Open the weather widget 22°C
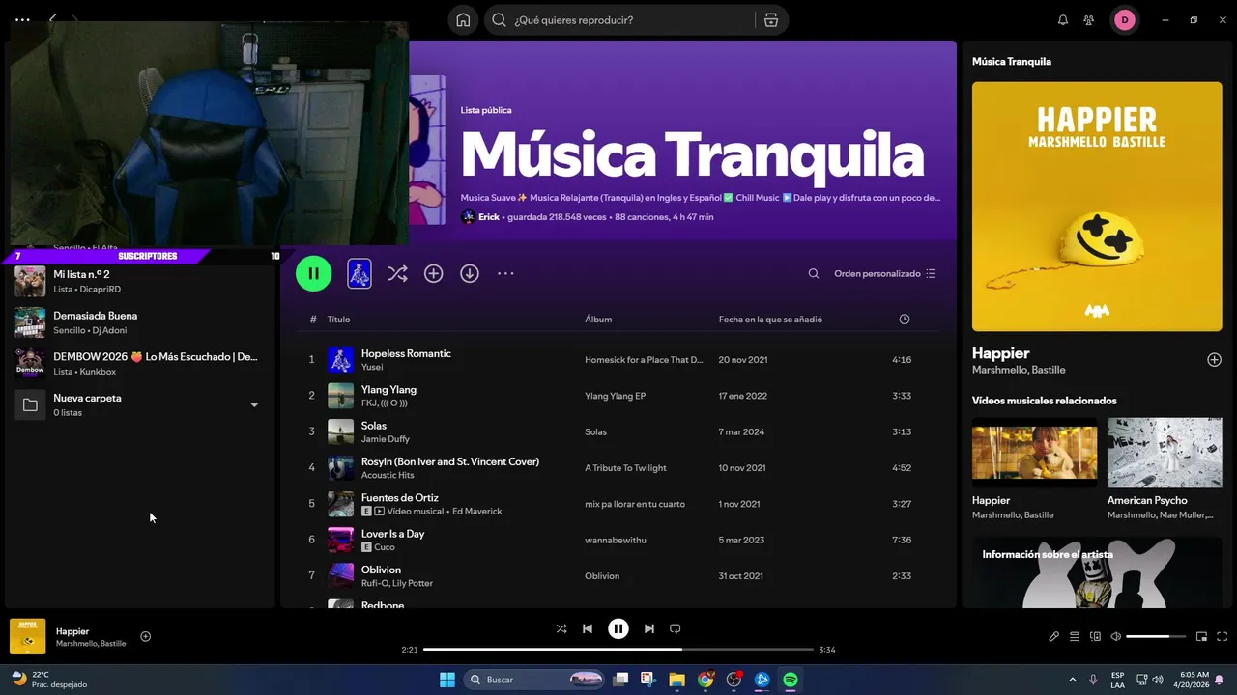 coord(48,680)
